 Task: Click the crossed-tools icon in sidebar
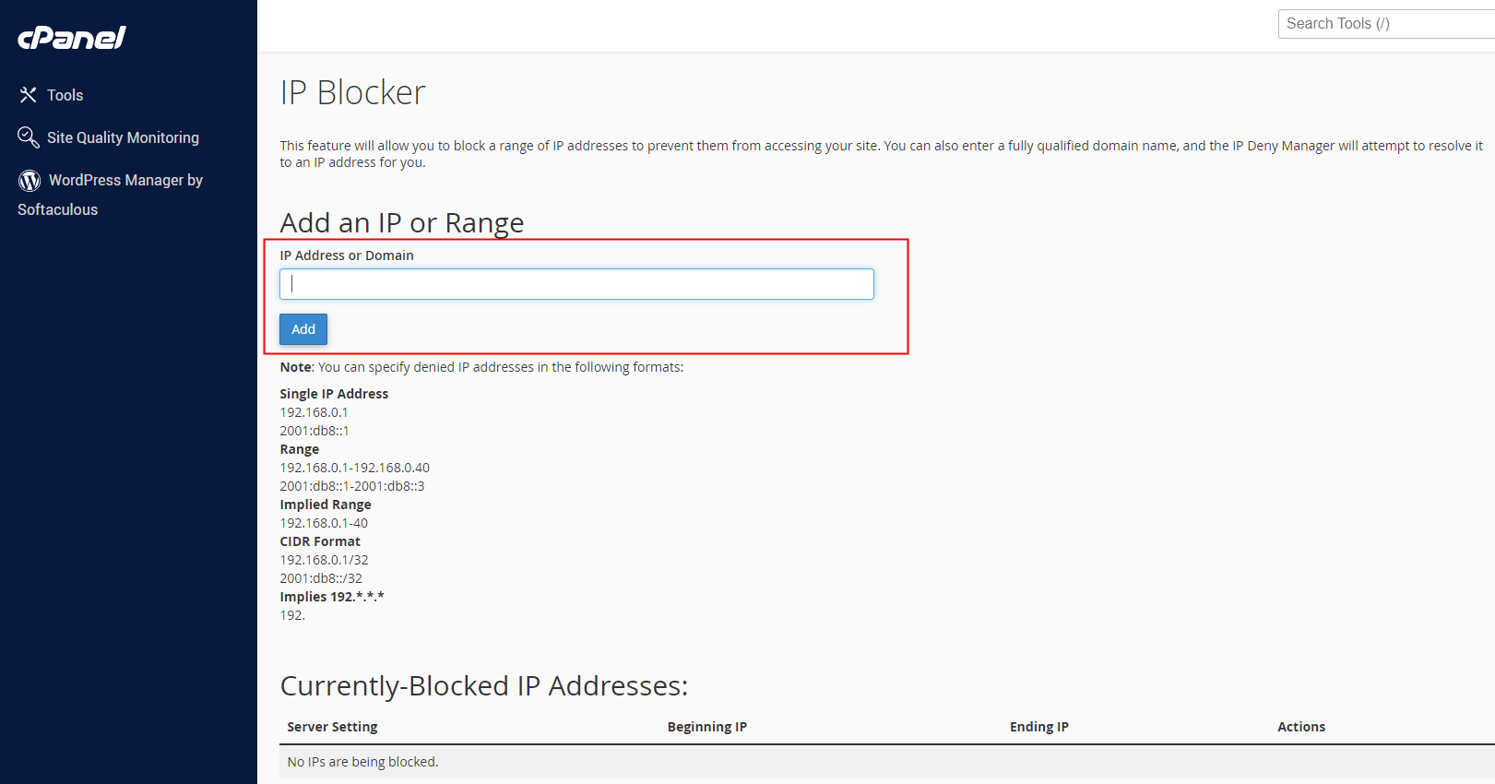coord(29,95)
